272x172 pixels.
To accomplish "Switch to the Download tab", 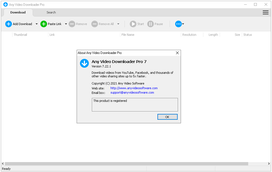I will (x=18, y=12).
